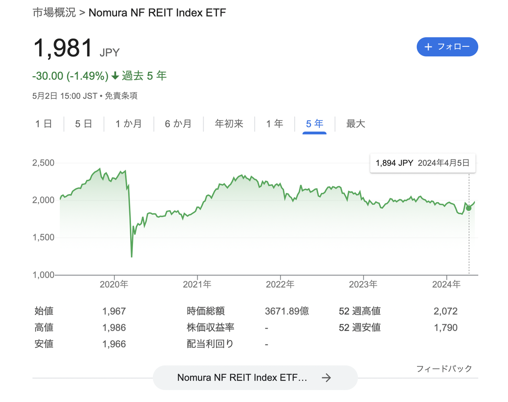Select the 1日 time range tab
The image size is (508, 402).
[x=44, y=124]
